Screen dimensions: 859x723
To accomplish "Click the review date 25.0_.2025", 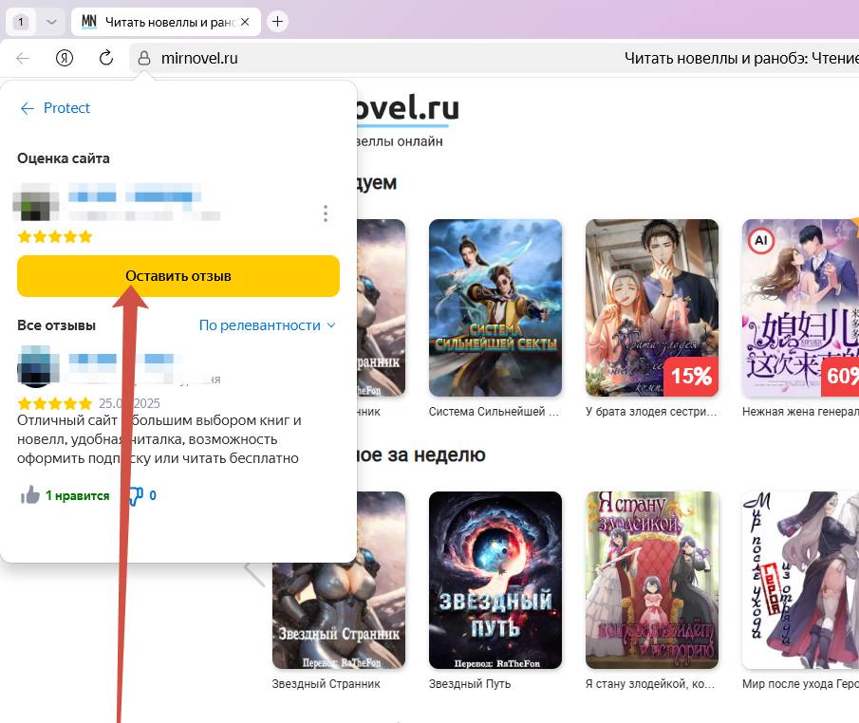I will click(129, 403).
